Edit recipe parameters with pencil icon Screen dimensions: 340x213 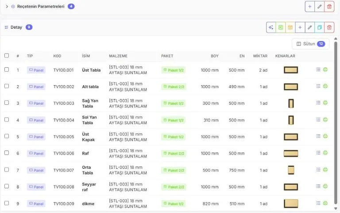pyautogui.click(x=319, y=7)
